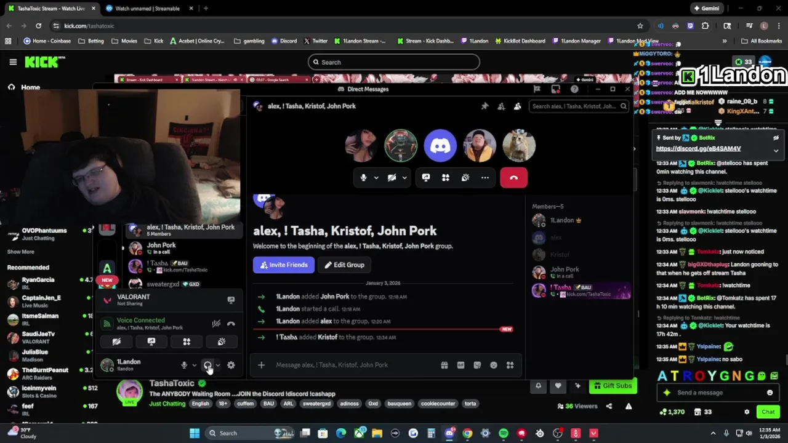Open microphone options arrow in call controls
788x443 pixels.
376,178
